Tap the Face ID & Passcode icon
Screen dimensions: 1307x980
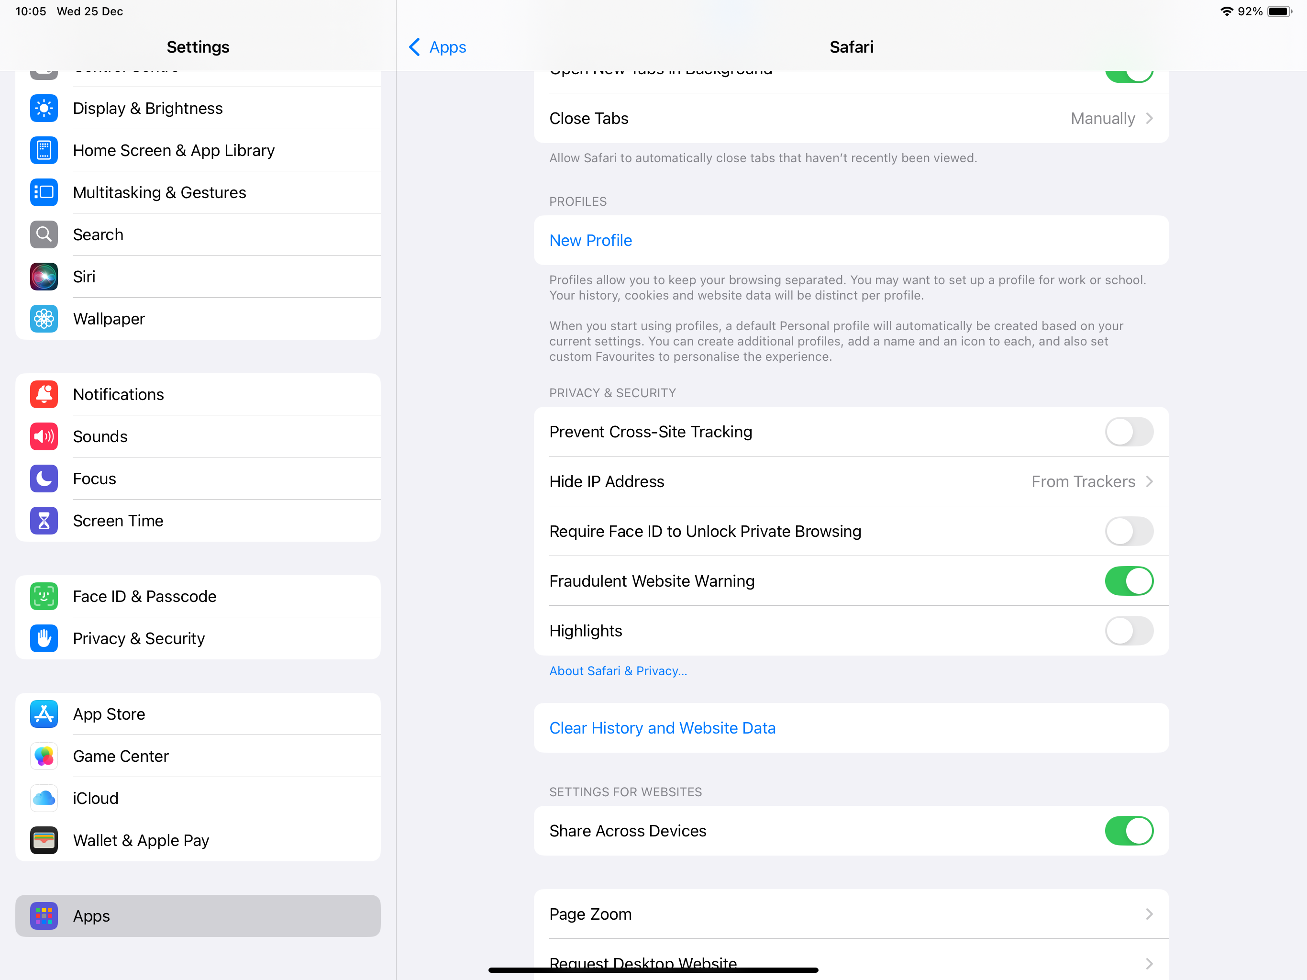tap(44, 596)
